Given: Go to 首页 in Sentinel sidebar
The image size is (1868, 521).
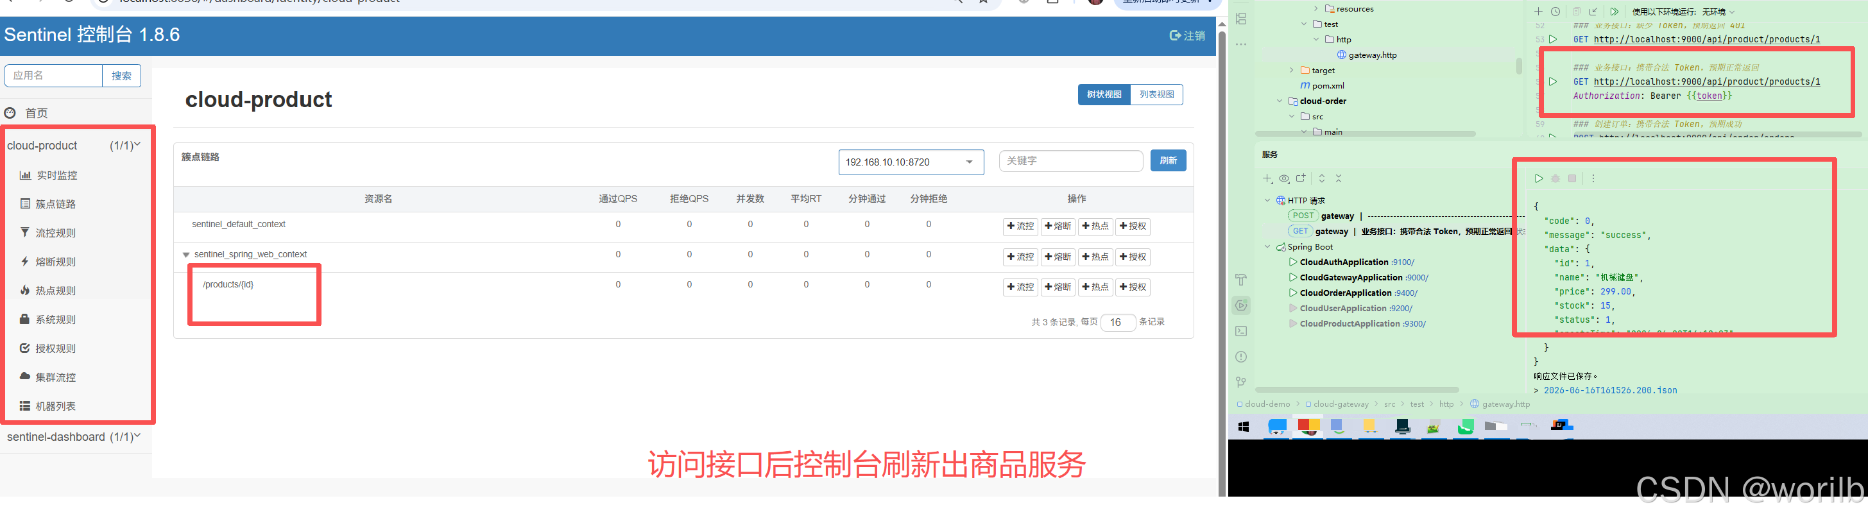Looking at the screenshot, I should click(28, 113).
